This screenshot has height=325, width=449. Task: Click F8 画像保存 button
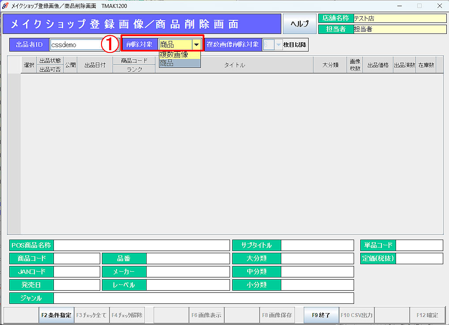(277, 315)
